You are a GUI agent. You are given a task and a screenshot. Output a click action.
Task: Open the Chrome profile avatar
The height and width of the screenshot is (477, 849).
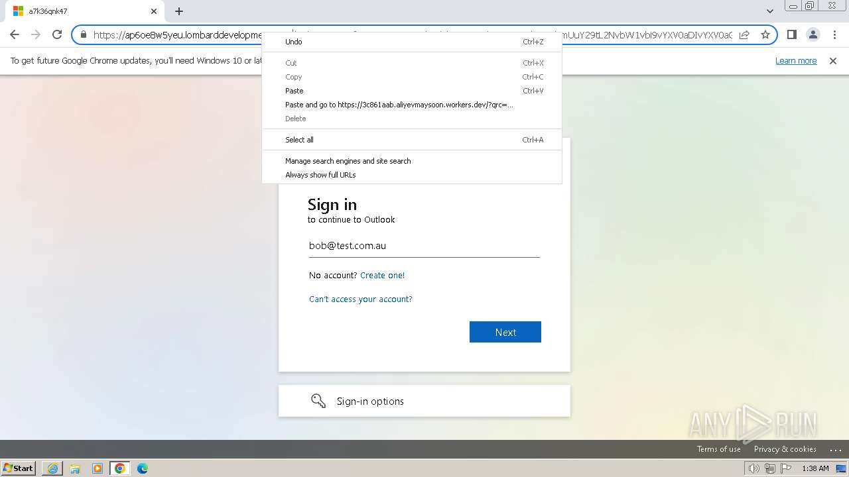(x=813, y=34)
